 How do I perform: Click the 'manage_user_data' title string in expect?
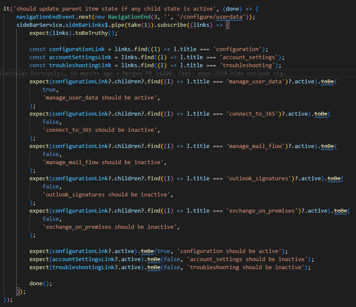click(256, 82)
